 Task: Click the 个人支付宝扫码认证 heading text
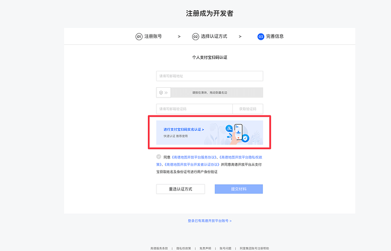coord(210,57)
